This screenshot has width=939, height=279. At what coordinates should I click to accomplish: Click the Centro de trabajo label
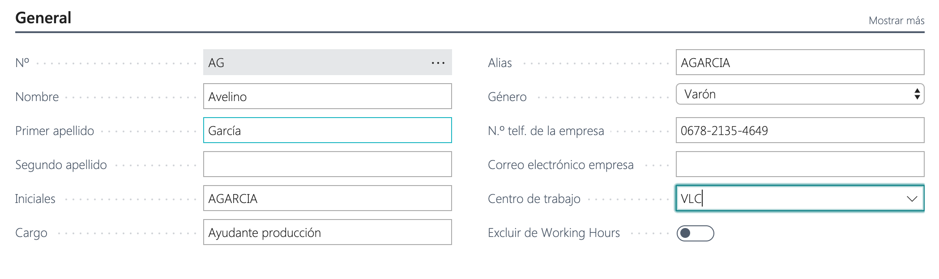click(x=534, y=199)
